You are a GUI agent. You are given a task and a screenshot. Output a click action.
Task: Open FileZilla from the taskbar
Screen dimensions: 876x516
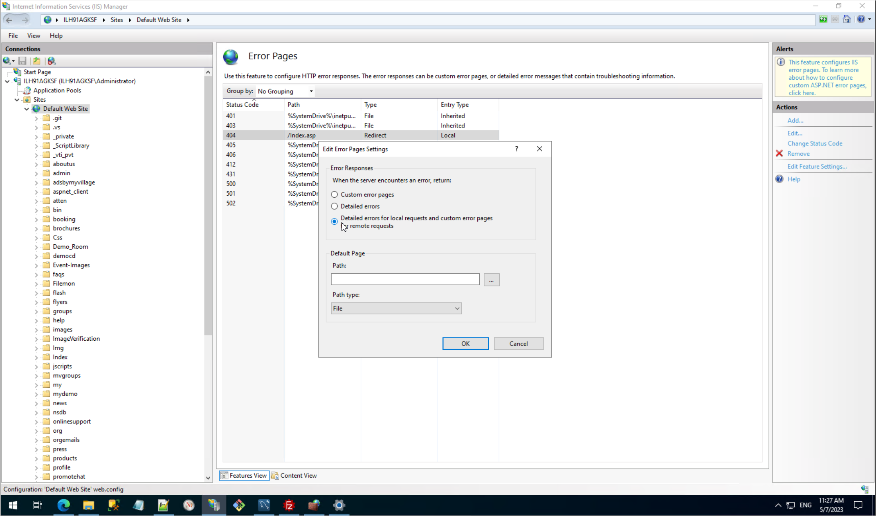click(x=289, y=505)
